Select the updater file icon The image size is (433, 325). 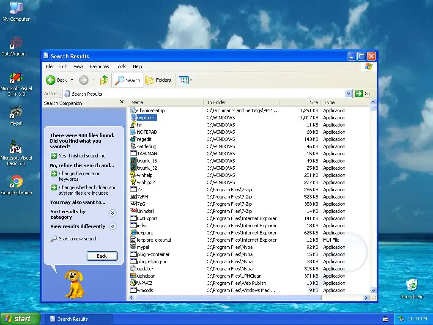click(133, 268)
